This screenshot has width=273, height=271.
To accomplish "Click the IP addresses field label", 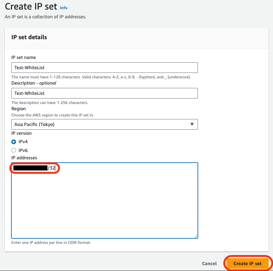I will 24,158.
